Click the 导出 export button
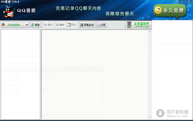The width and height of the screenshot is (193, 121). 72,25
